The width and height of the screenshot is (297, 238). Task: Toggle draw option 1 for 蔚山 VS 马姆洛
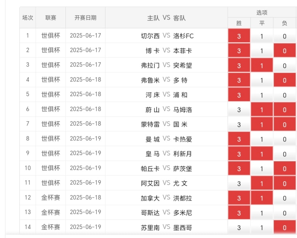[262, 109]
